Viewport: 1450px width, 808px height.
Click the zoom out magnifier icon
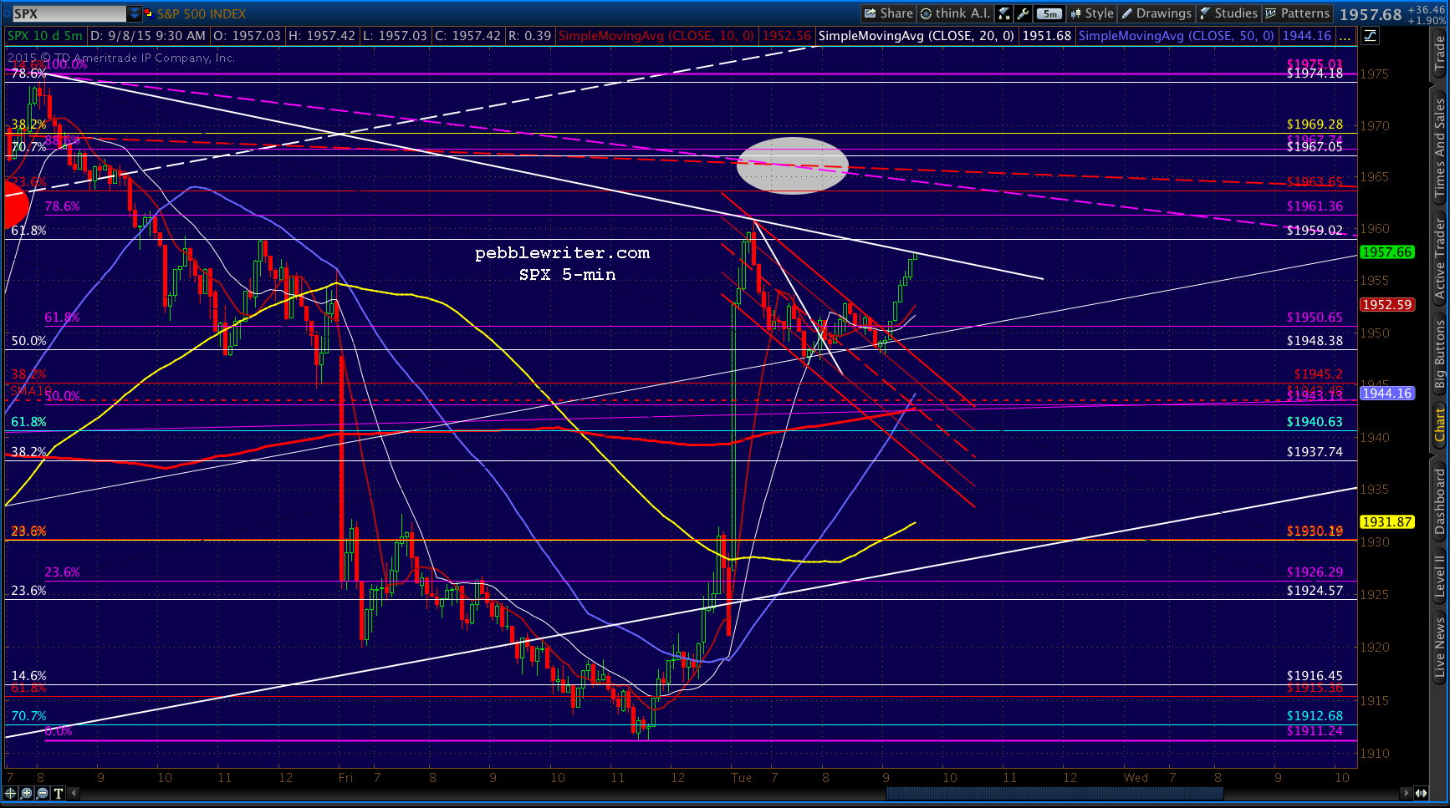coord(43,793)
